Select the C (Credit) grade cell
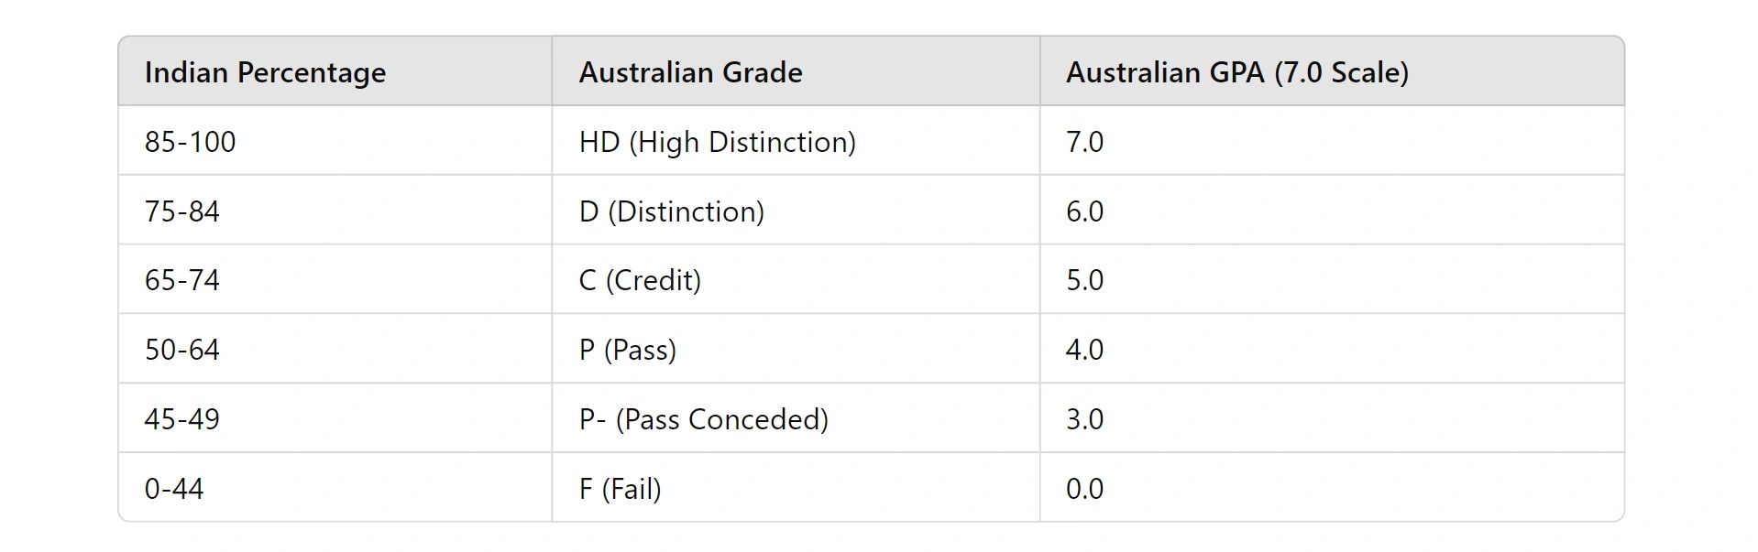 point(640,280)
